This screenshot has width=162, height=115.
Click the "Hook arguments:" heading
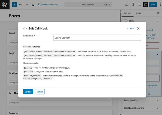[31, 63]
